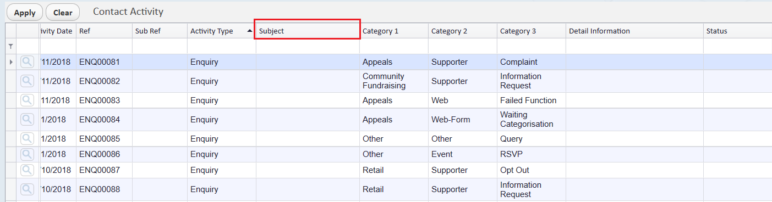Click the Apply button
This screenshot has height=202, width=772.
pos(25,13)
